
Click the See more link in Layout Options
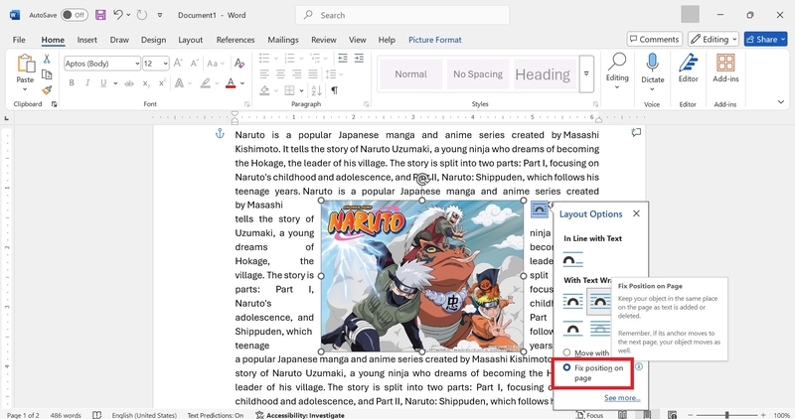point(622,398)
